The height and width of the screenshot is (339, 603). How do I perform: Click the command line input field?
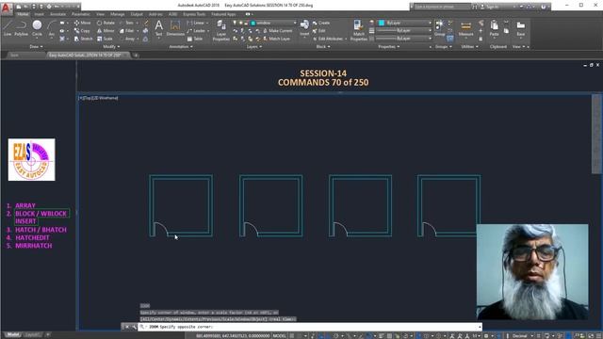310,327
